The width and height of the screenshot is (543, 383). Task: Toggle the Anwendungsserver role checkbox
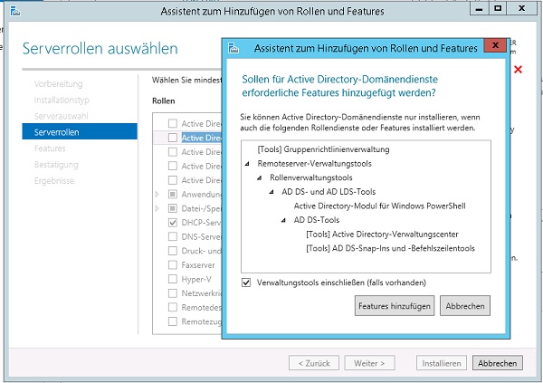(x=173, y=194)
